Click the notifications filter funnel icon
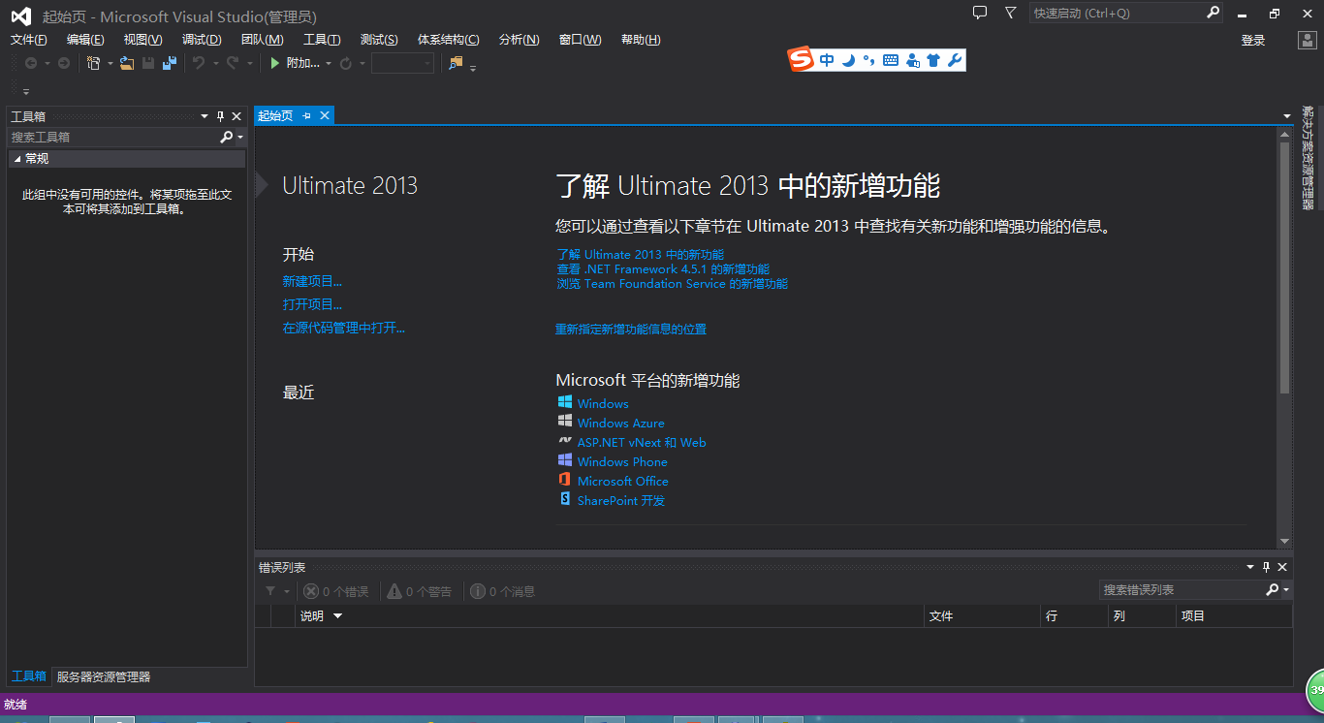 point(1011,13)
